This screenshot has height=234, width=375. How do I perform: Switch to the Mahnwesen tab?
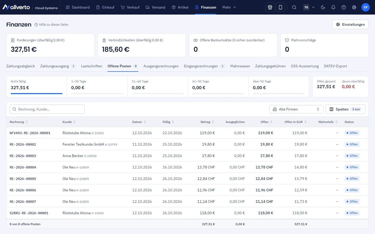(x=240, y=66)
